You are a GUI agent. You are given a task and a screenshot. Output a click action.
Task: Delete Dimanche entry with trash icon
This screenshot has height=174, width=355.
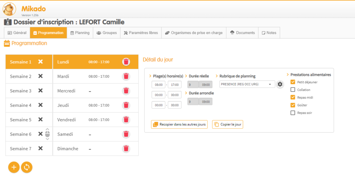(x=126, y=148)
